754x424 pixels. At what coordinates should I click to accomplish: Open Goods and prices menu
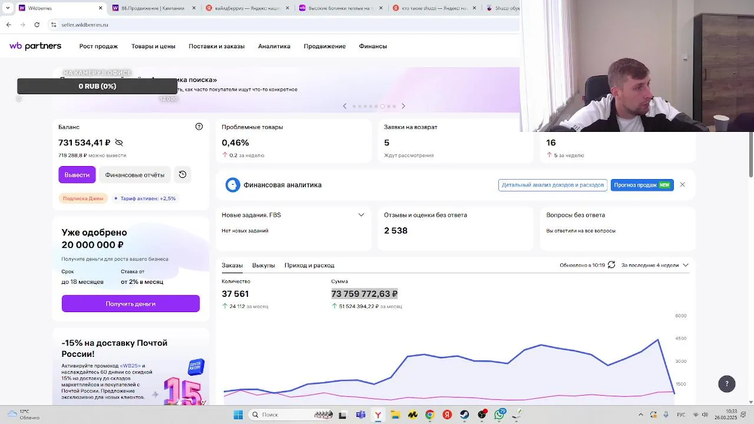coord(153,46)
